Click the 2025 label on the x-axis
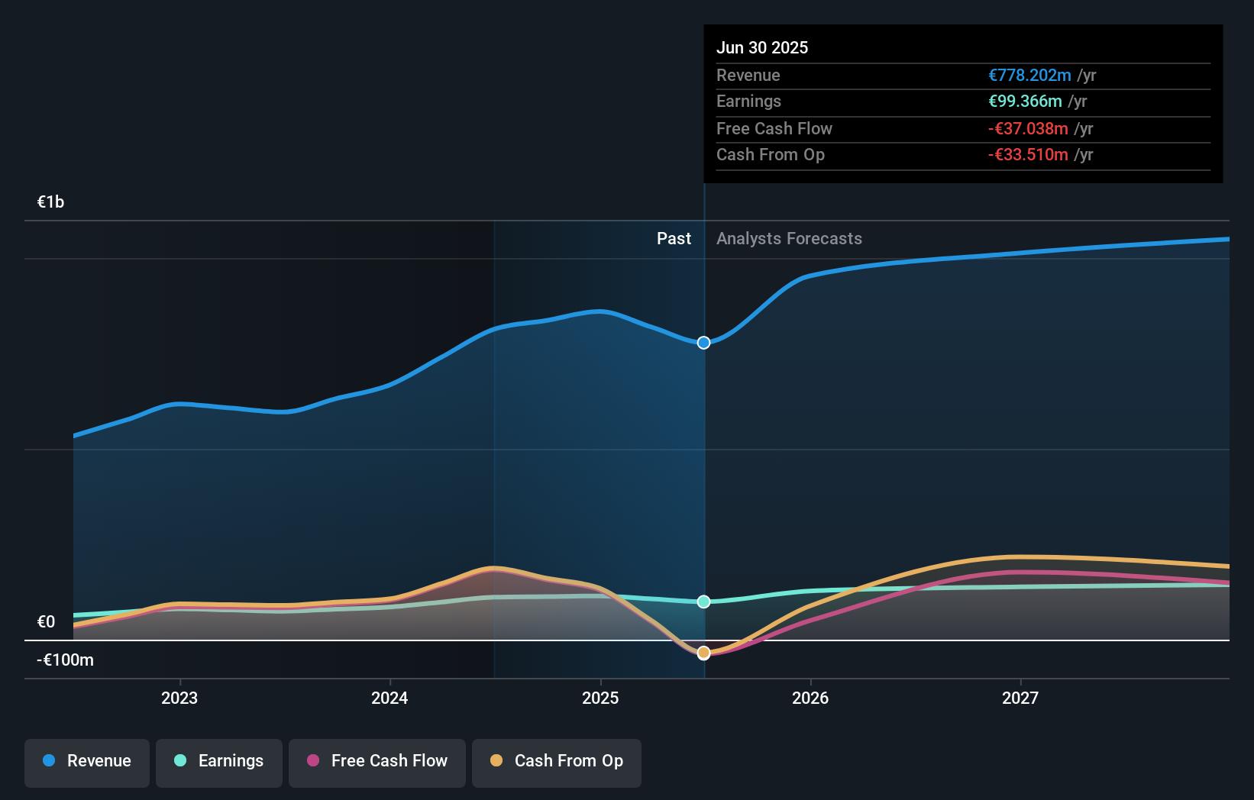The image size is (1254, 800). coord(600,697)
